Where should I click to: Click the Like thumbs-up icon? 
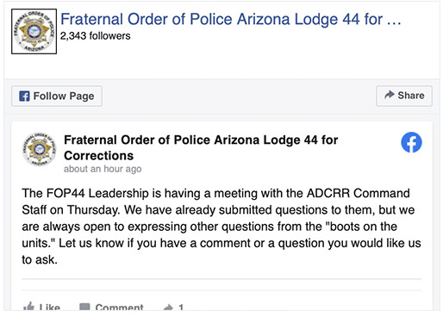click(28, 307)
